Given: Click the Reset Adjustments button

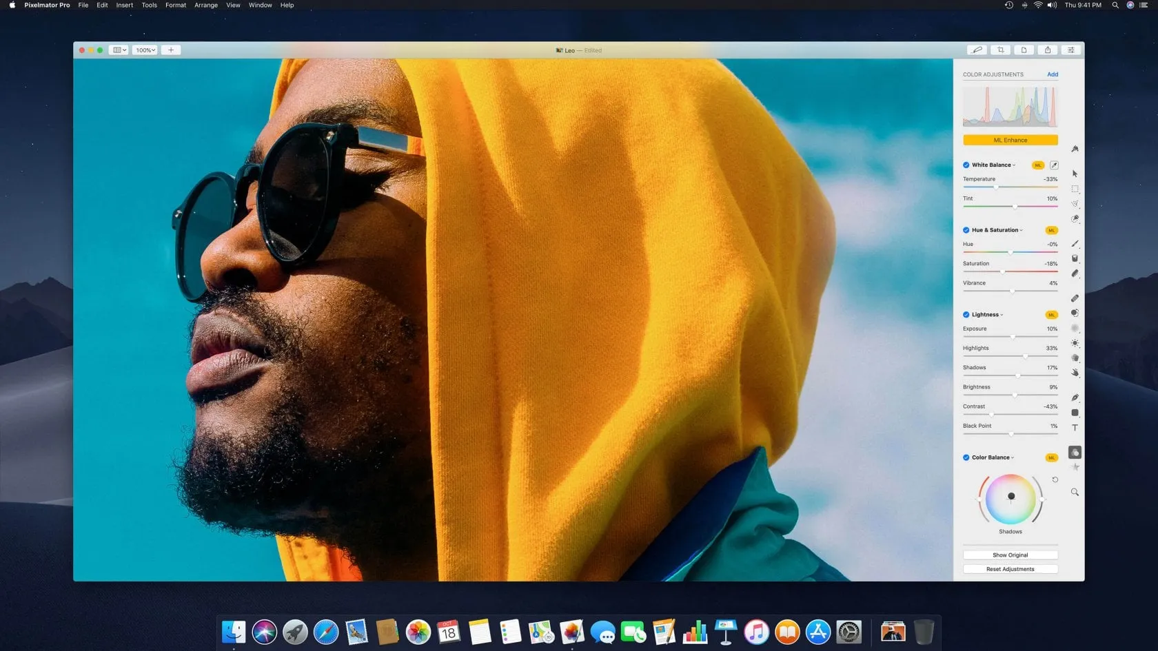Looking at the screenshot, I should pyautogui.click(x=1010, y=569).
